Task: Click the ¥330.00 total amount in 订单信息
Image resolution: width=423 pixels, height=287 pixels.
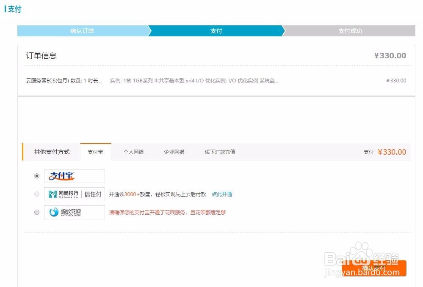Action: point(390,55)
